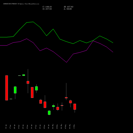Click the closing price value C: 110.15
The width and height of the screenshot is (133, 133).
[47, 7]
